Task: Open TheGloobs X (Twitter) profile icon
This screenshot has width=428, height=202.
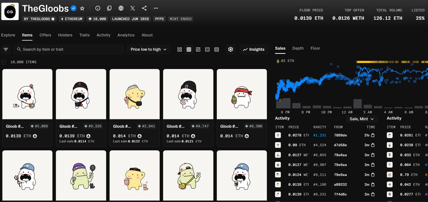Action: [133, 8]
